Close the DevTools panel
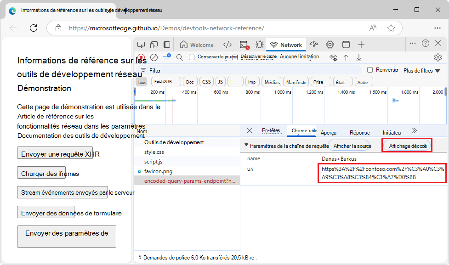449x265 pixels. point(438,43)
